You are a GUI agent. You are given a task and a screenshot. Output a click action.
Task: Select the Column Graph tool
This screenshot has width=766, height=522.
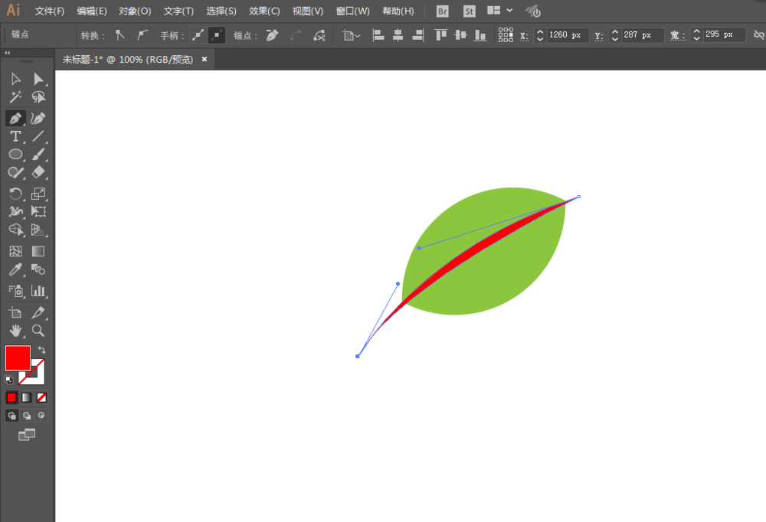coord(38,291)
